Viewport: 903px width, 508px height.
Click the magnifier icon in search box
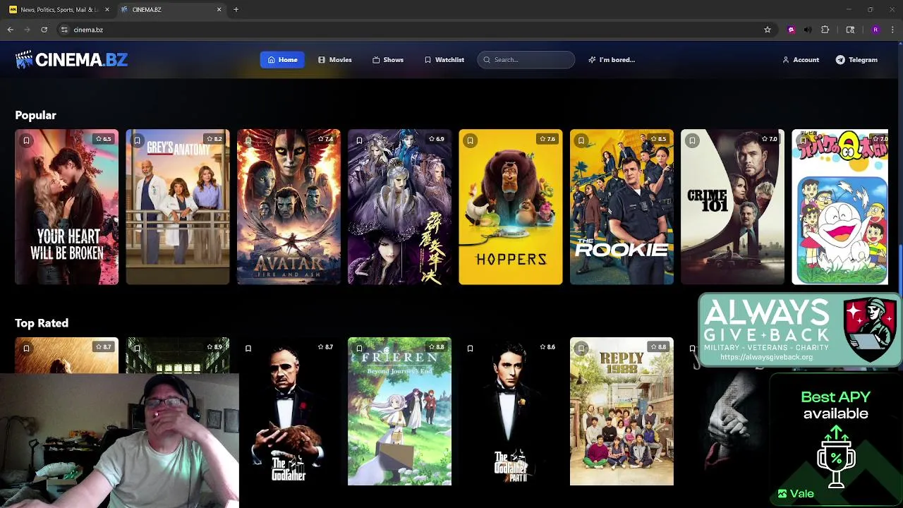pyautogui.click(x=487, y=60)
